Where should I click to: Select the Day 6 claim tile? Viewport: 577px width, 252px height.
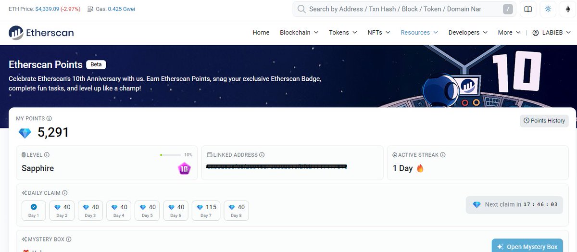coord(176,210)
